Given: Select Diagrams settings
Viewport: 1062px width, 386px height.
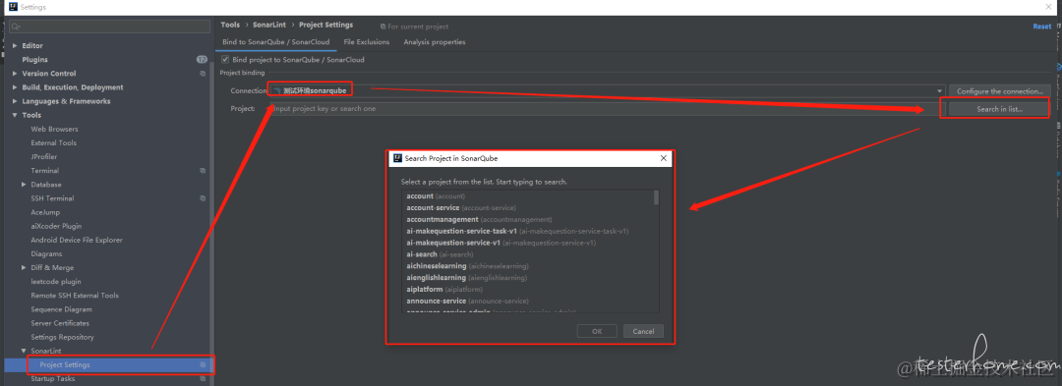Looking at the screenshot, I should click(x=46, y=254).
